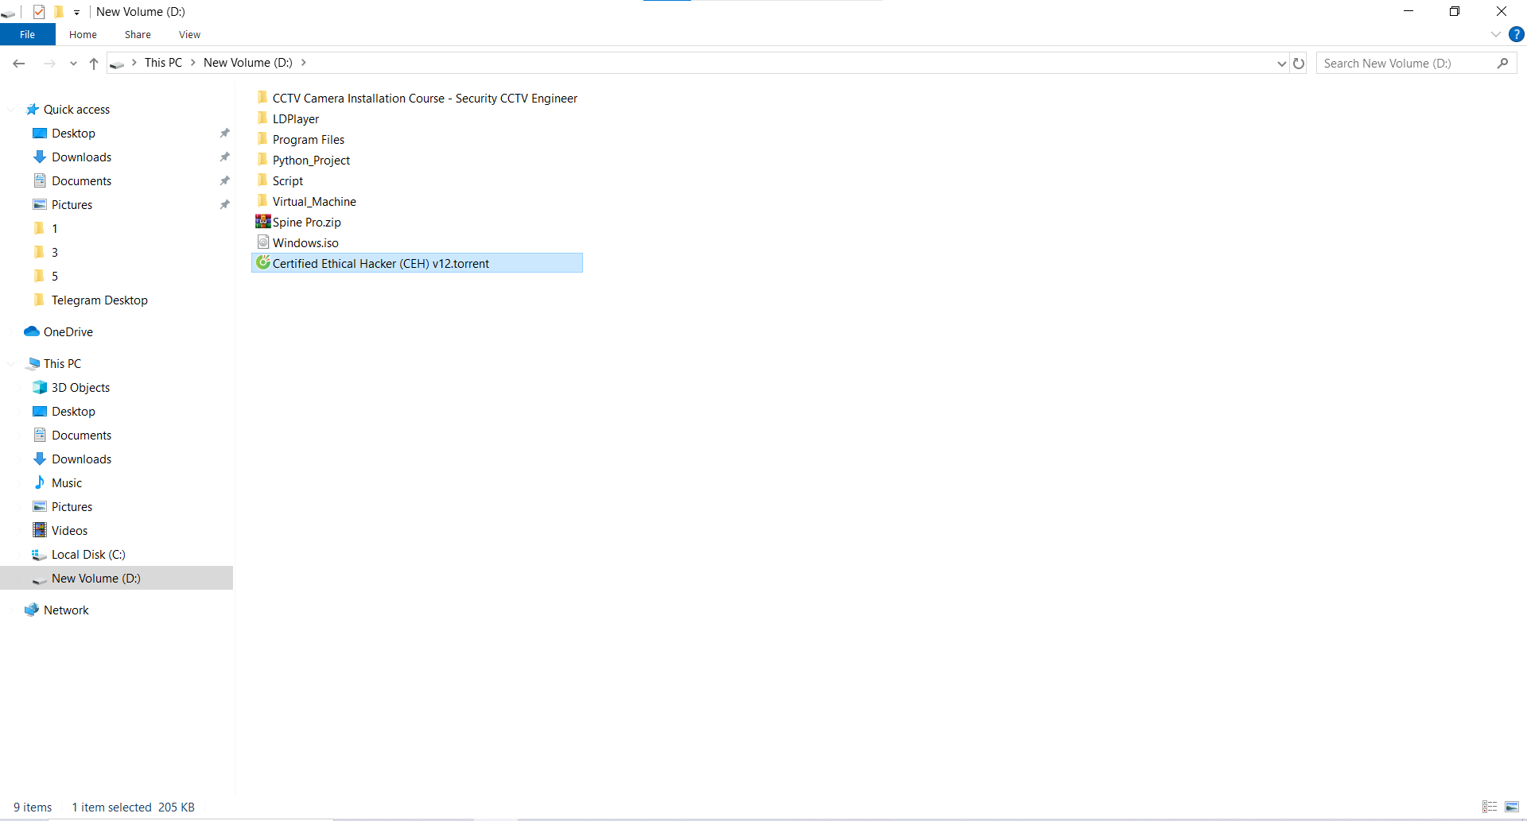1527x821 pixels.
Task: Click the Properties quick access toolbar icon
Action: tap(39, 11)
